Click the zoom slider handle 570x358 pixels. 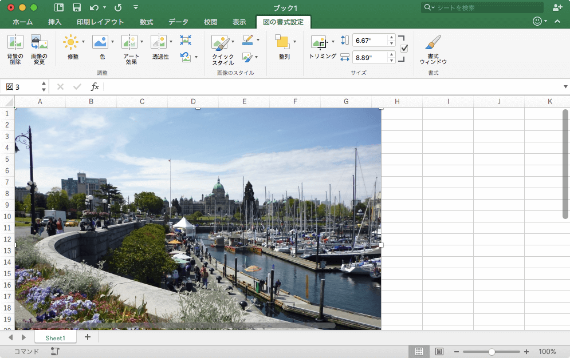[492, 352]
